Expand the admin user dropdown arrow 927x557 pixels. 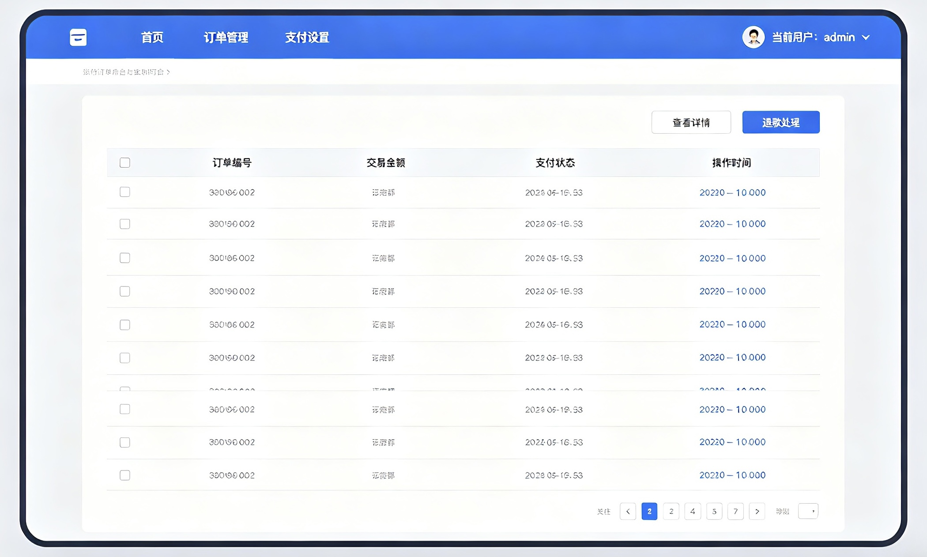[866, 38]
